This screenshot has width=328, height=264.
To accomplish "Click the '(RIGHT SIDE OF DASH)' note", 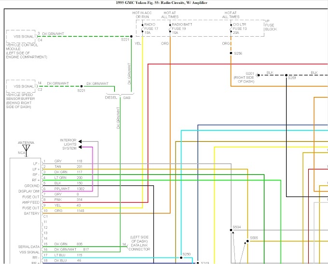I will pyautogui.click(x=244, y=79).
